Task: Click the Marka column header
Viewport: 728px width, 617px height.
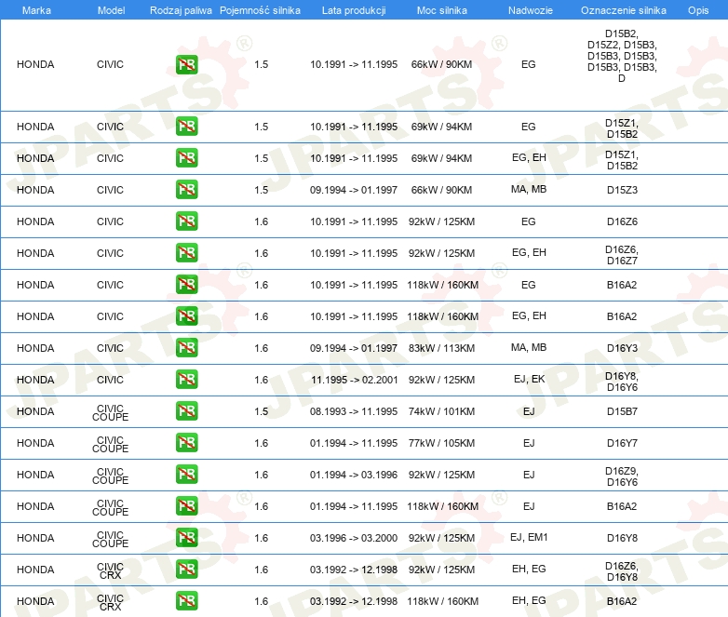Action: coord(36,10)
